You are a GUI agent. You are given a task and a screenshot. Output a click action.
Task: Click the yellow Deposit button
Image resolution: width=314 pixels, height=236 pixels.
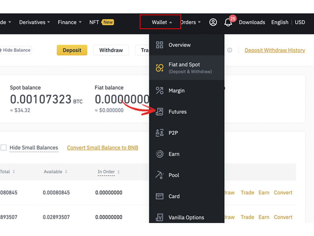tap(72, 50)
